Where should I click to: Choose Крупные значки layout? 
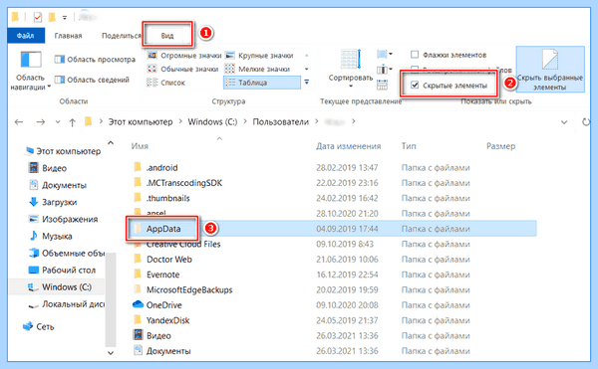pyautogui.click(x=259, y=56)
